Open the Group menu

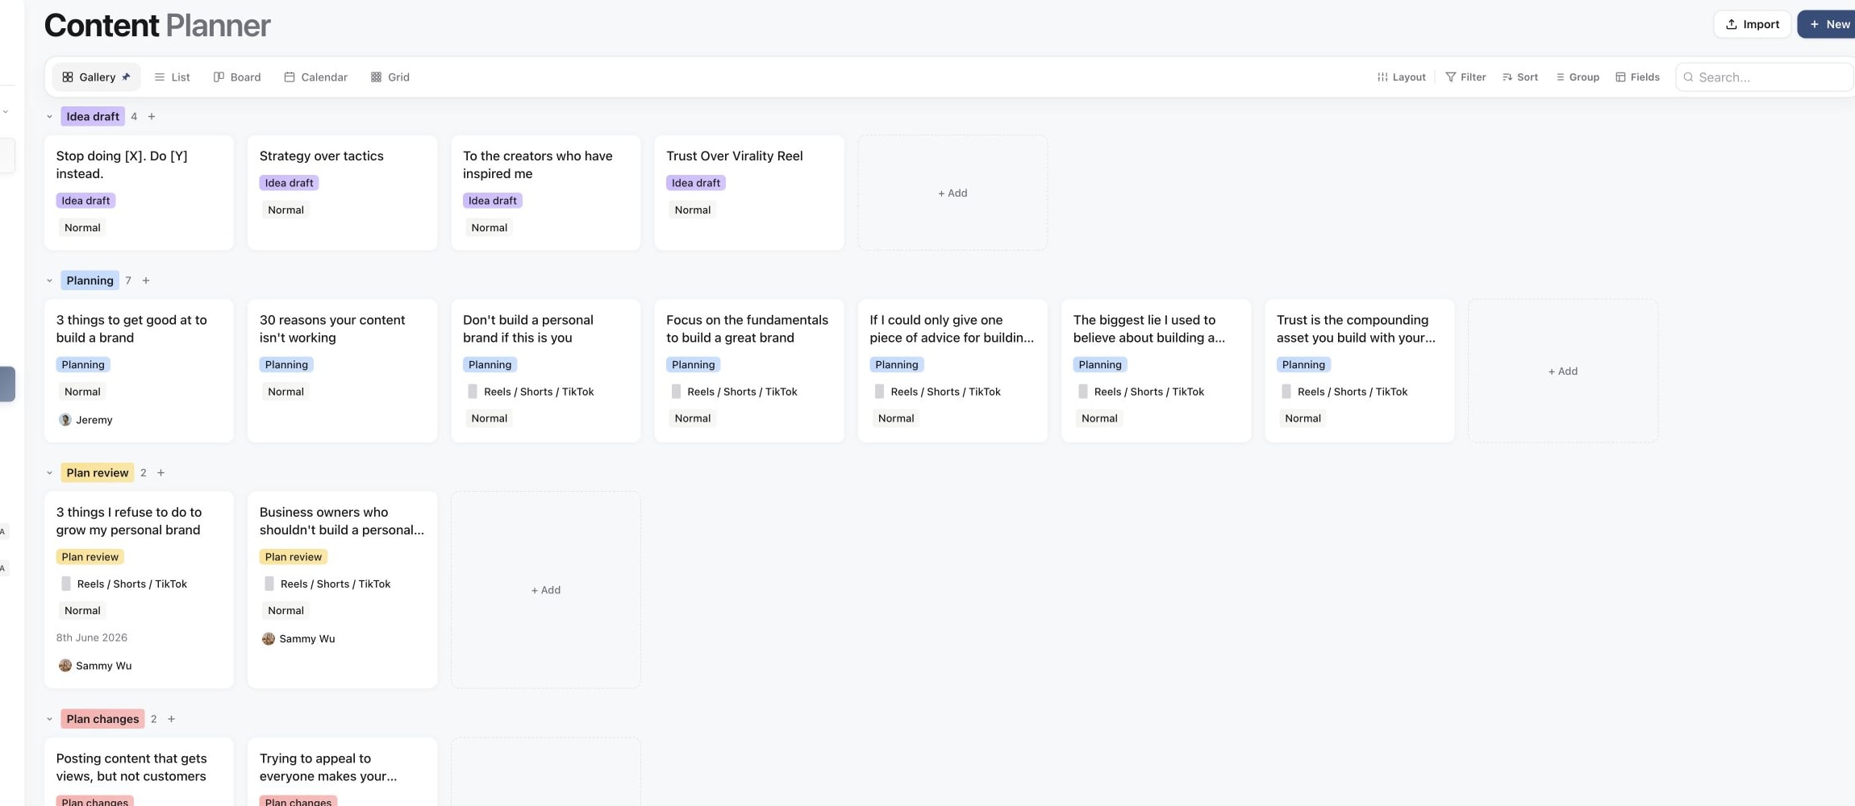tap(1578, 77)
